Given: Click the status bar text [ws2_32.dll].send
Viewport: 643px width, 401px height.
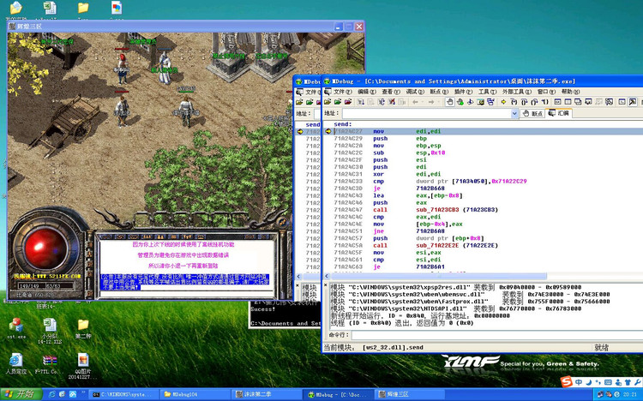Looking at the screenshot, I should coord(393,348).
